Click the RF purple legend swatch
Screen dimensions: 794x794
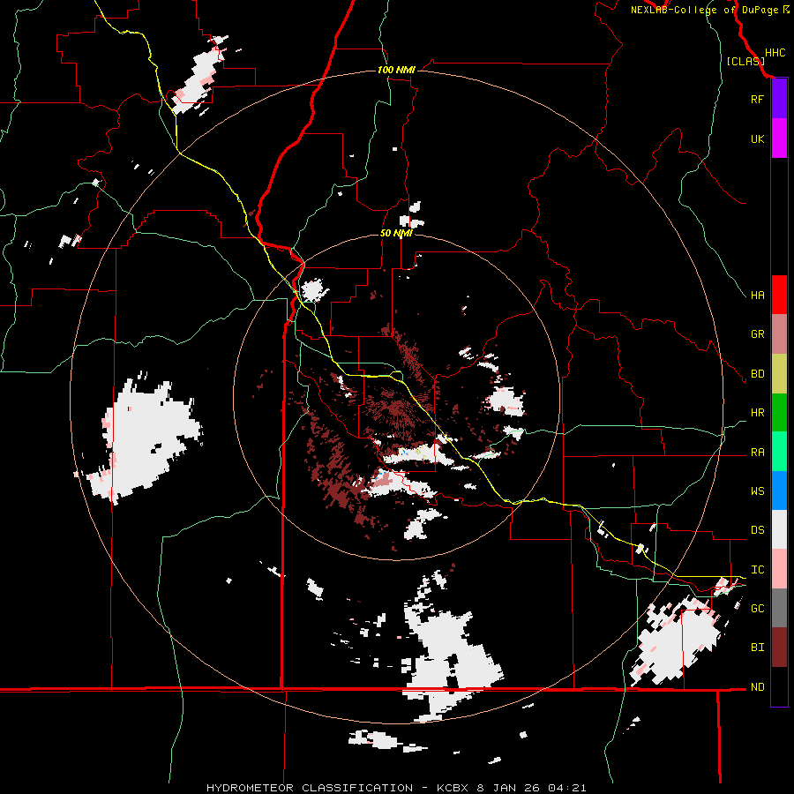pyautogui.click(x=779, y=99)
